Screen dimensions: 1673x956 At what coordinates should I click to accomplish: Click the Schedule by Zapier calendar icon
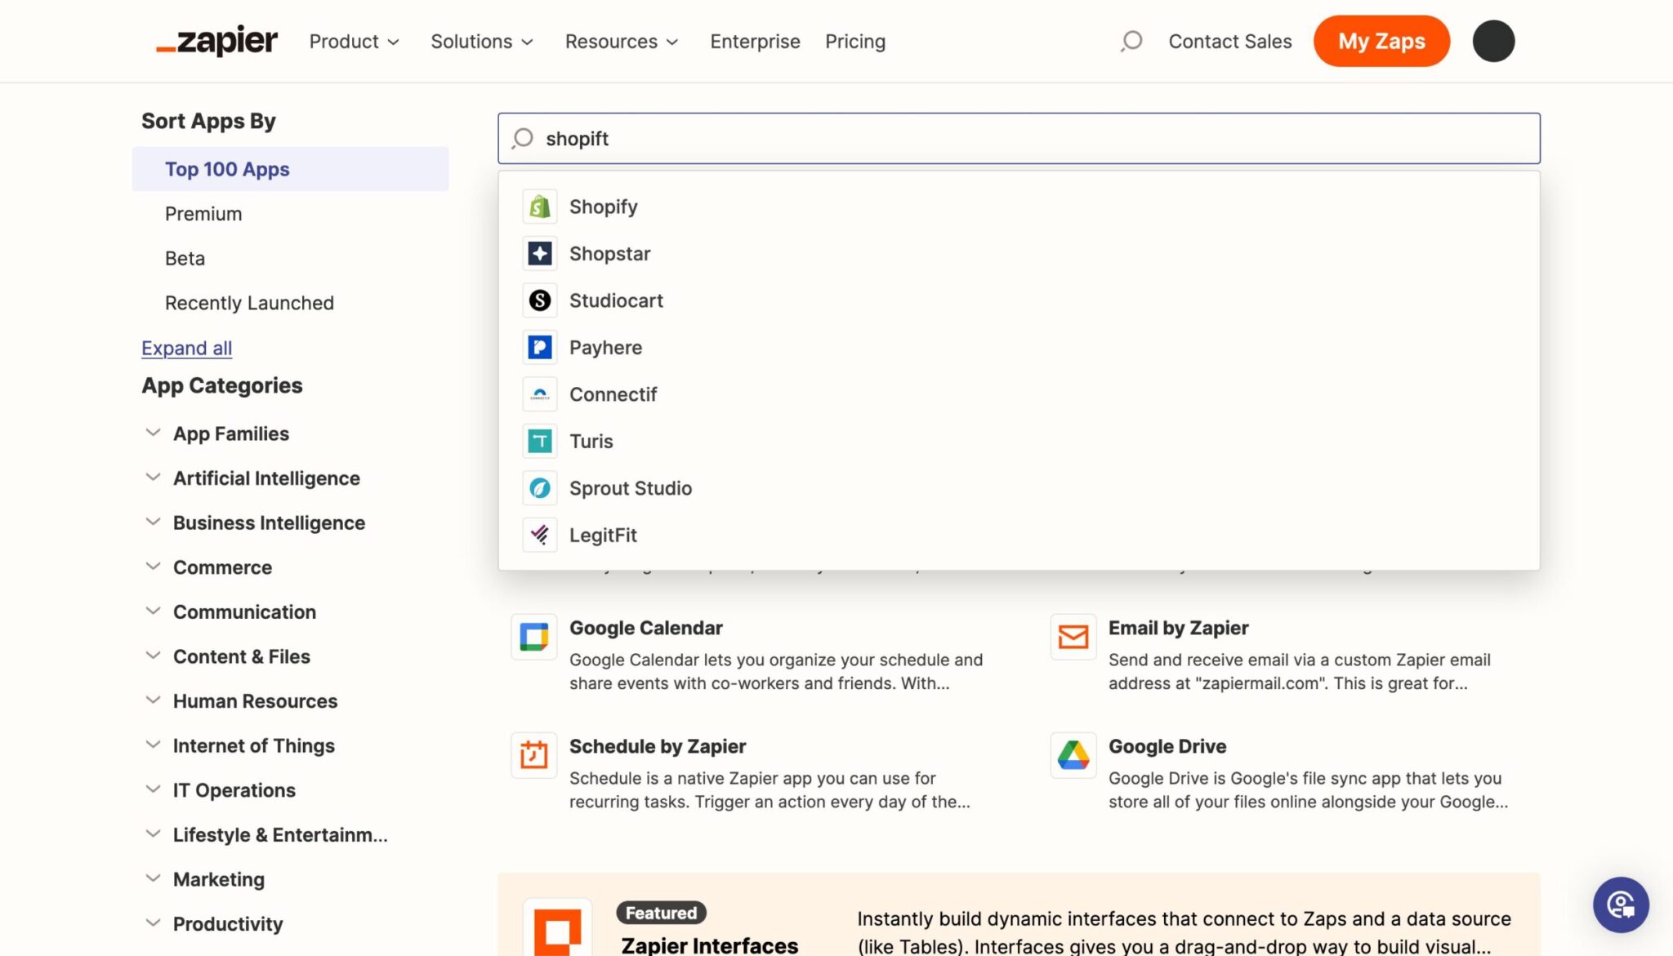click(x=533, y=755)
